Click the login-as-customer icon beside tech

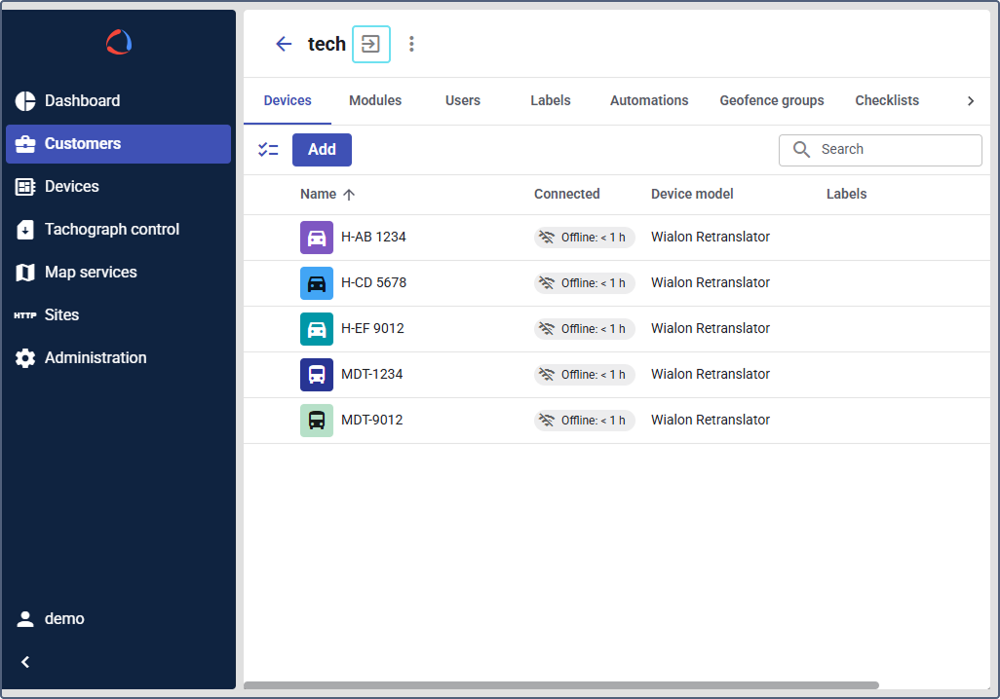371,44
